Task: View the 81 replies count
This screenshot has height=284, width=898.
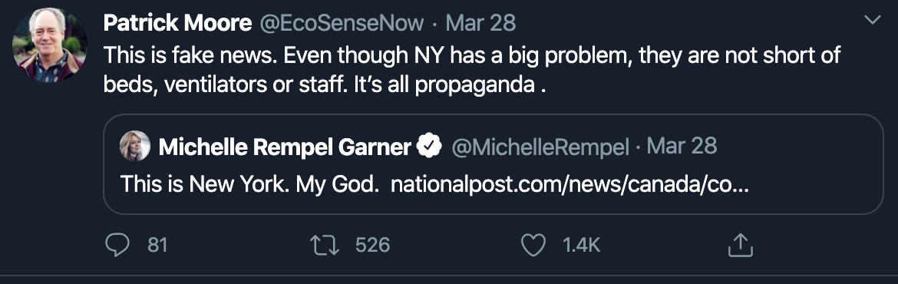Action: pos(157,246)
